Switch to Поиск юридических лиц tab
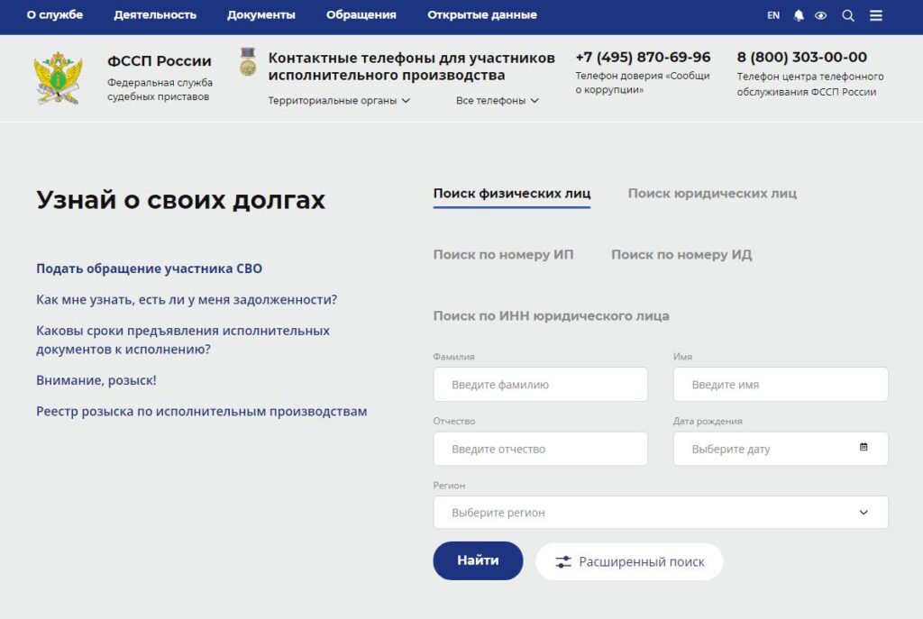The width and height of the screenshot is (923, 619). [712, 194]
